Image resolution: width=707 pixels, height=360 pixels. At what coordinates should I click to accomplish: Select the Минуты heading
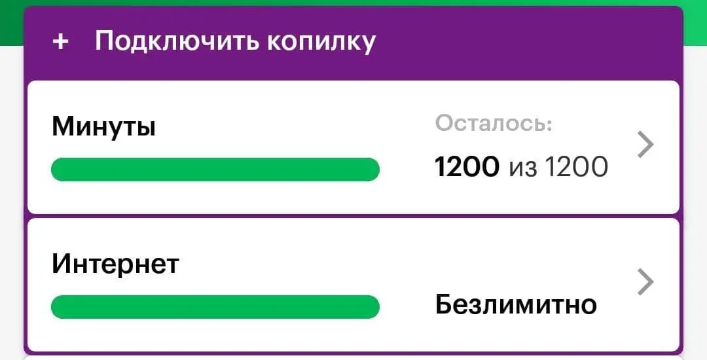pos(103,126)
